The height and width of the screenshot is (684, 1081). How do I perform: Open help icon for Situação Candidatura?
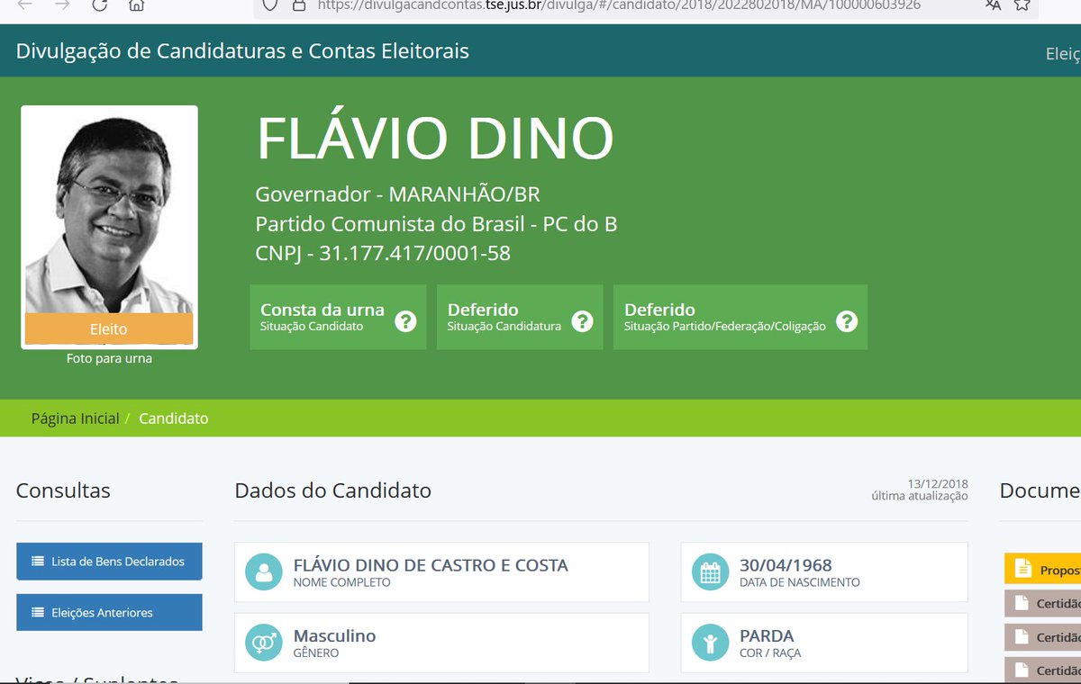pyautogui.click(x=582, y=320)
